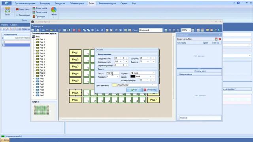This screenshot has height=142, width=253.
Task: Open the Залы ribbon button with hall icon
Action: point(7,11)
